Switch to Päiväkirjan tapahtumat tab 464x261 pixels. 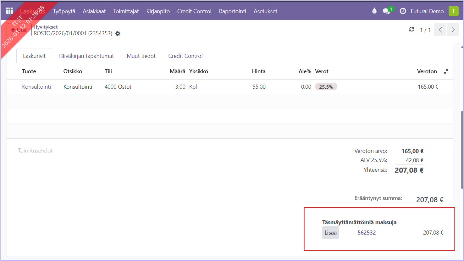coord(86,56)
